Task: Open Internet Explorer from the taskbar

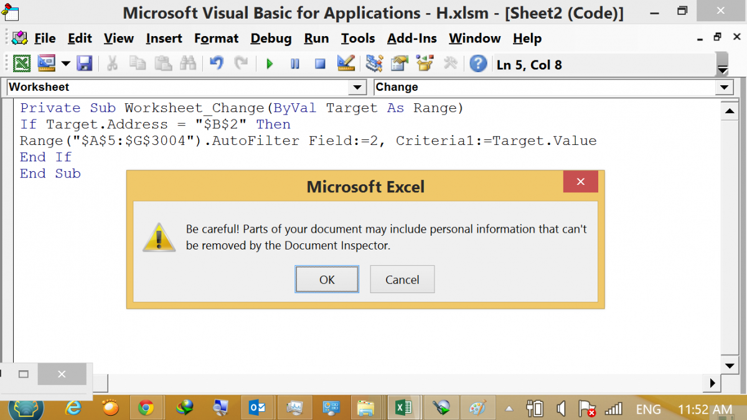Action: point(73,408)
